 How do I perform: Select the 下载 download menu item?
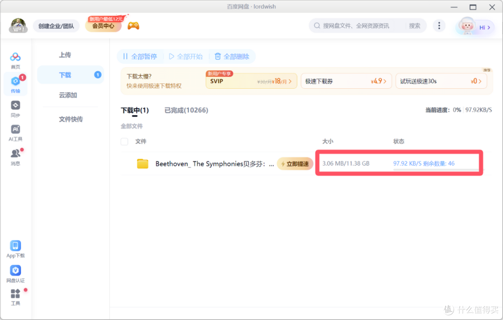(x=71, y=75)
